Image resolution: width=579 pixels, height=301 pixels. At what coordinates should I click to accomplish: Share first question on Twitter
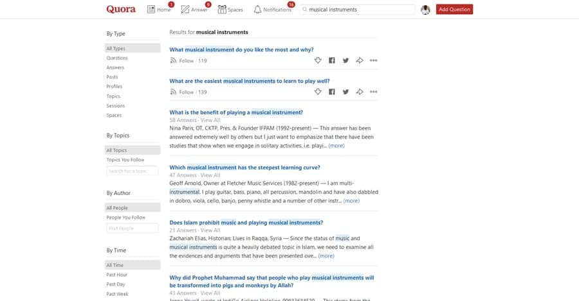tap(345, 60)
